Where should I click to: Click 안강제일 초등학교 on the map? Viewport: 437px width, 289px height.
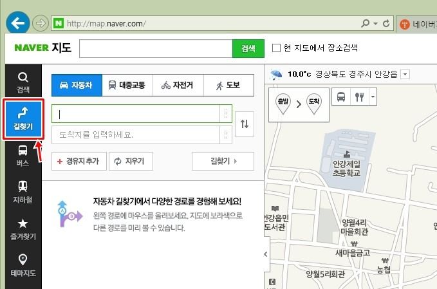(x=347, y=169)
